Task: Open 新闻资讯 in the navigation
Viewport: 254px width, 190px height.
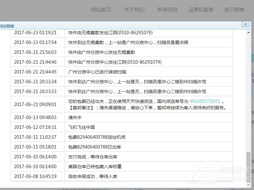Action: (168, 10)
